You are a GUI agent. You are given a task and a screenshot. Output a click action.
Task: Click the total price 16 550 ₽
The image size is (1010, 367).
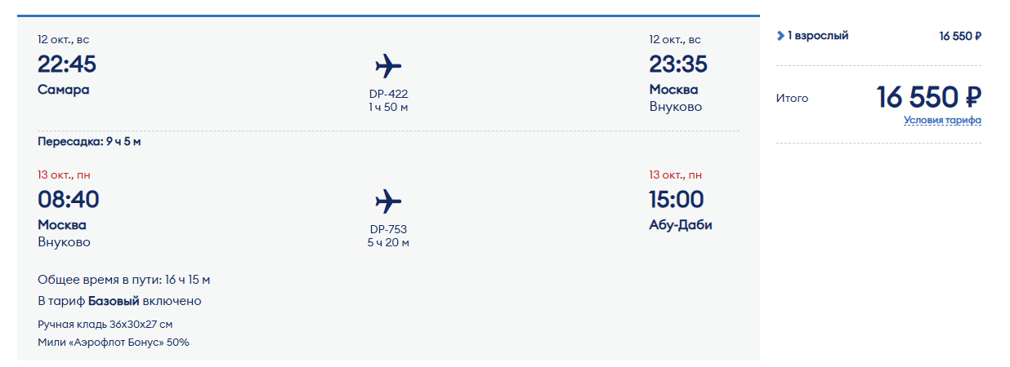(x=929, y=97)
